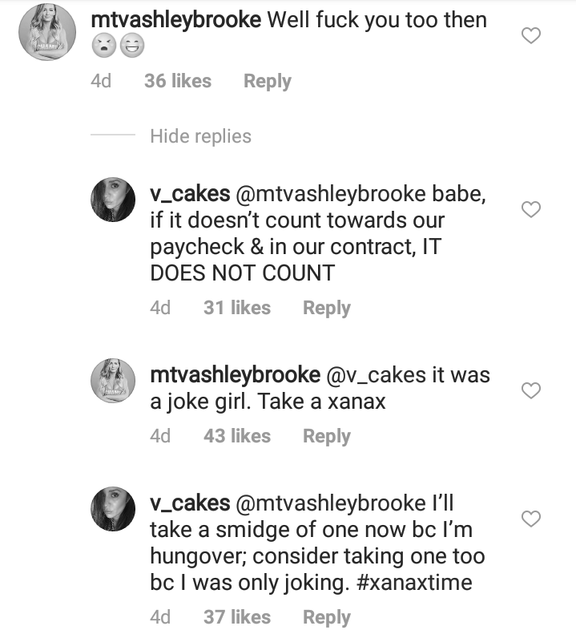Like the "Well fuck you too then" comment

pyautogui.click(x=530, y=35)
